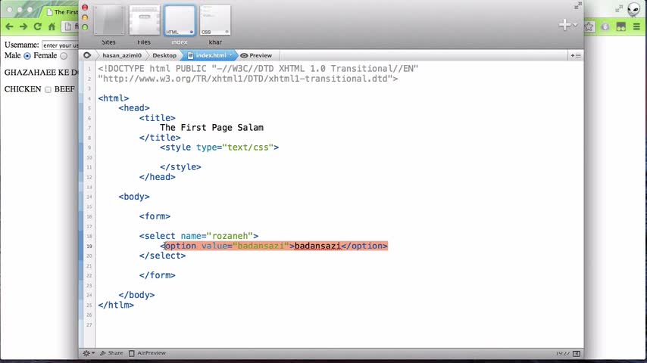647x363 pixels.
Task: Open the browser hamburger menu
Action: coord(636,26)
